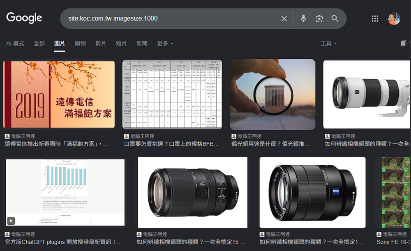The image size is (411, 251).
Task: Open the polarizing filter held by fingers image
Action: tap(272, 94)
